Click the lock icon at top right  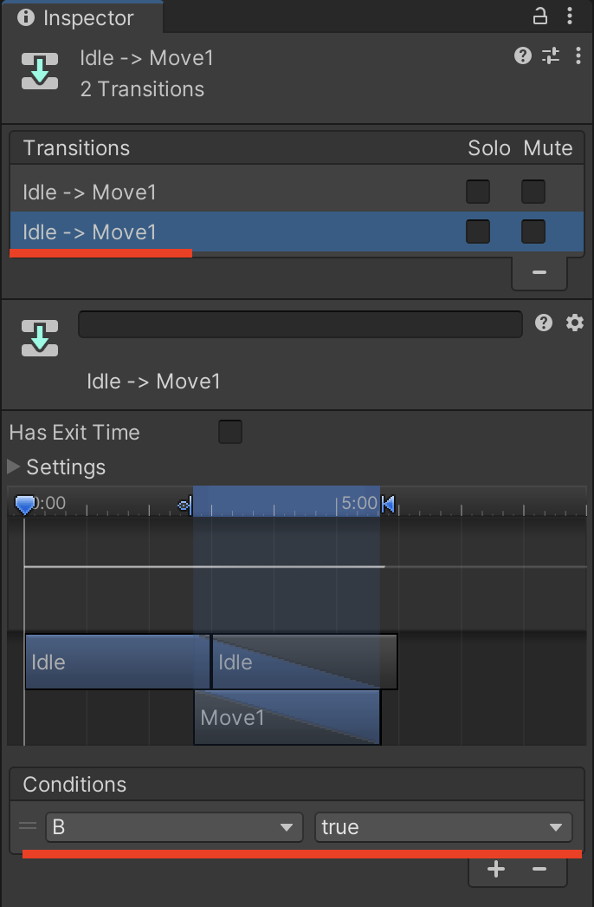[539, 16]
